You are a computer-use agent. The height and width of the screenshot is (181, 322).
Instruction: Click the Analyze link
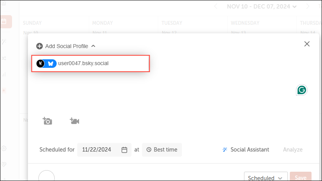click(293, 150)
